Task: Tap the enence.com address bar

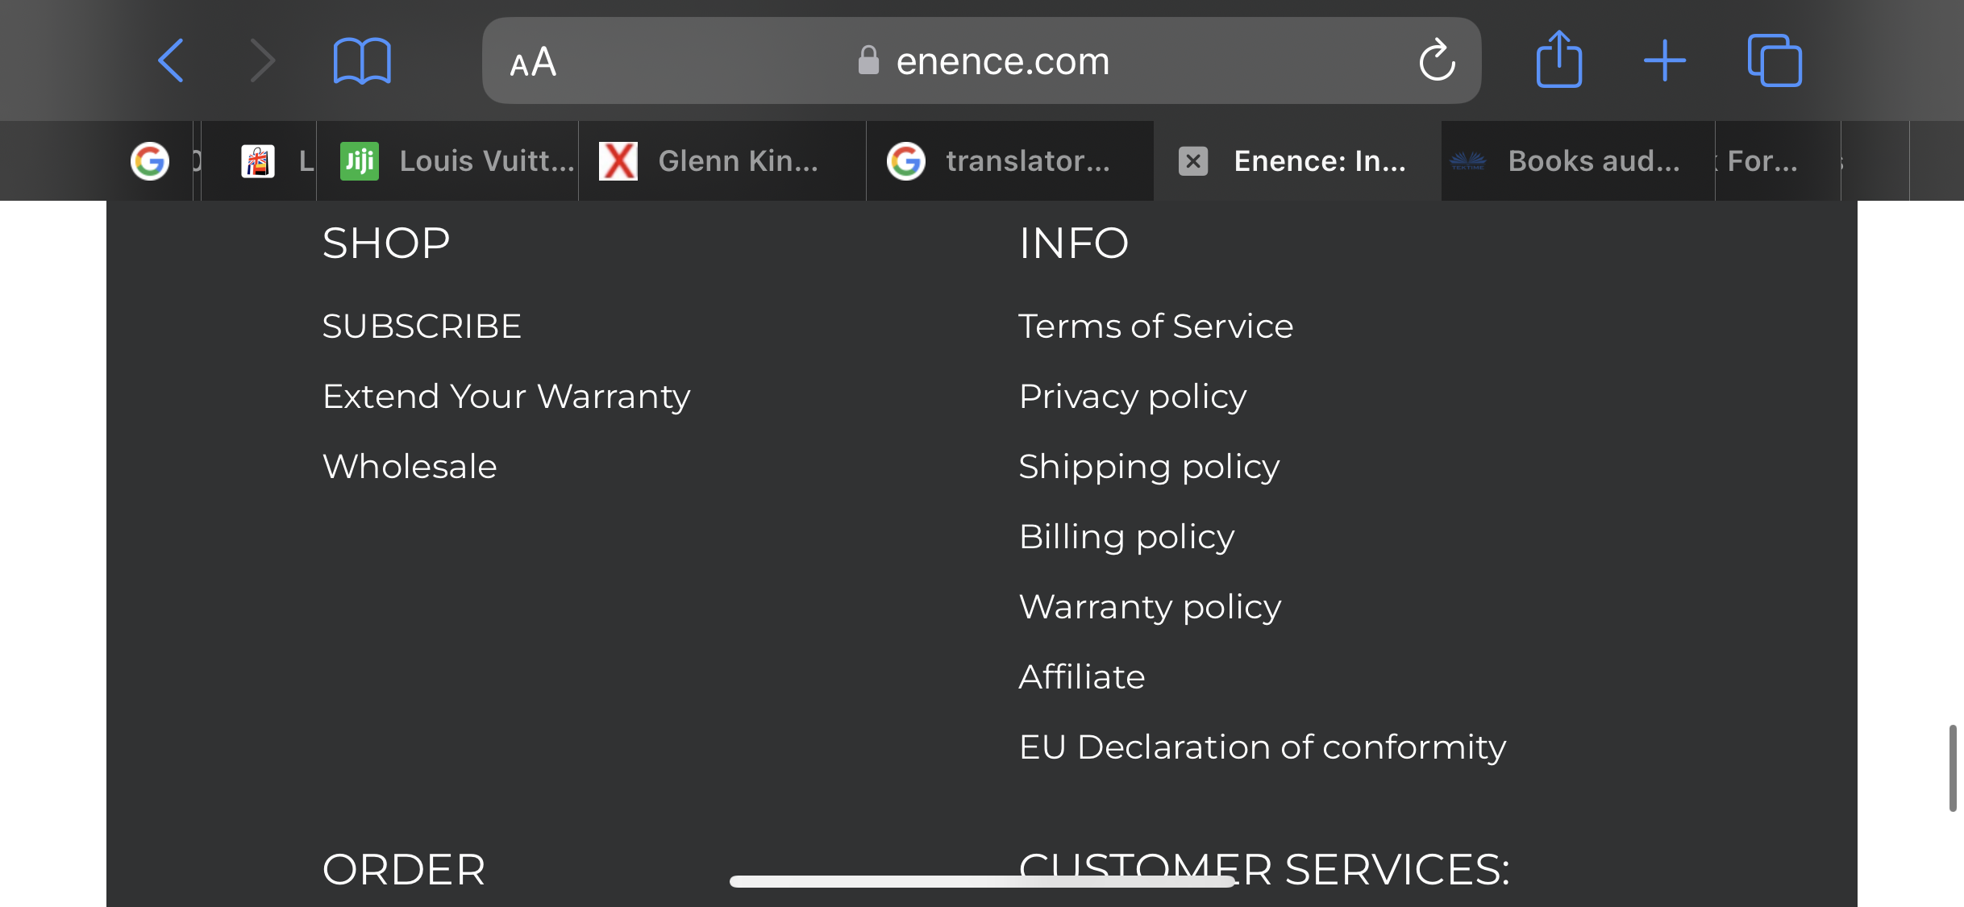Action: [981, 60]
